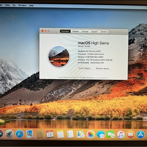Image resolution: width=147 pixels, height=147 pixels.
Task: Click serial number C02WJSGSJ1WK
Action: (x=97, y=63)
